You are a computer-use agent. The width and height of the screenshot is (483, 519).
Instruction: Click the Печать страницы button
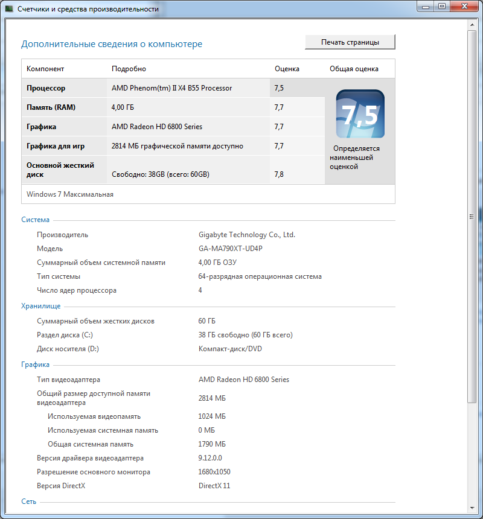[350, 42]
